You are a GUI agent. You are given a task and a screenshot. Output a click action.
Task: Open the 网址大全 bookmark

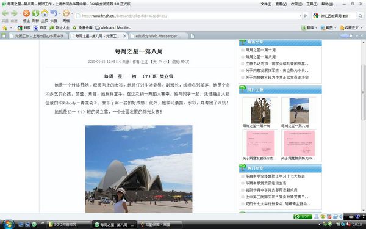(59, 28)
